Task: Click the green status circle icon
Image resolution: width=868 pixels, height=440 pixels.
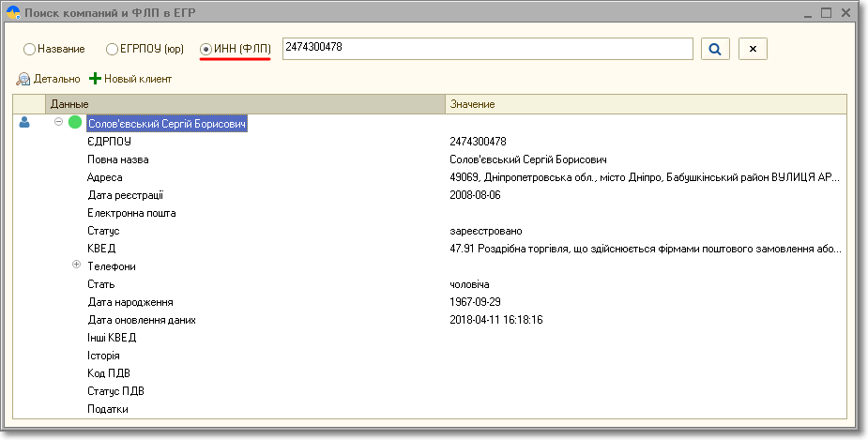Action: pos(75,123)
